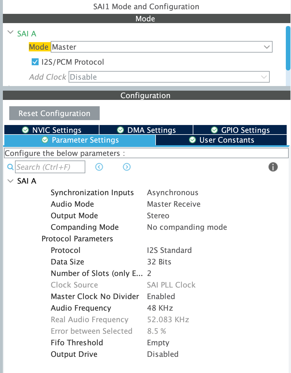Click the previous search result arrow
The height and width of the screenshot is (373, 291).
pos(99,167)
